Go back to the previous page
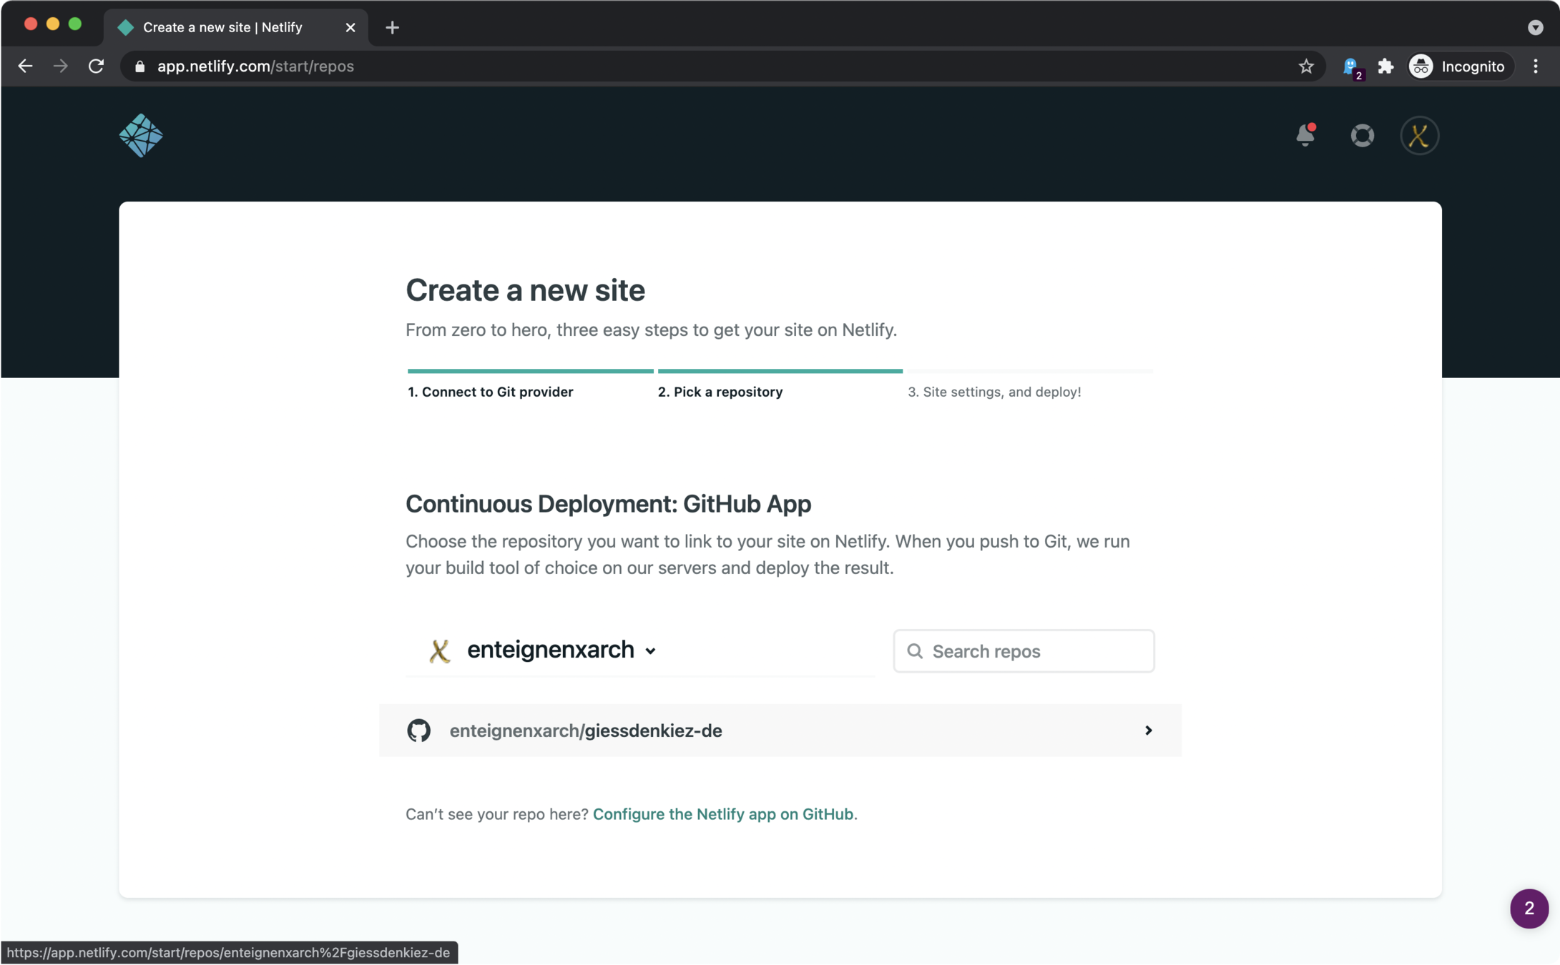Screen dimensions: 1560x965 [26, 66]
